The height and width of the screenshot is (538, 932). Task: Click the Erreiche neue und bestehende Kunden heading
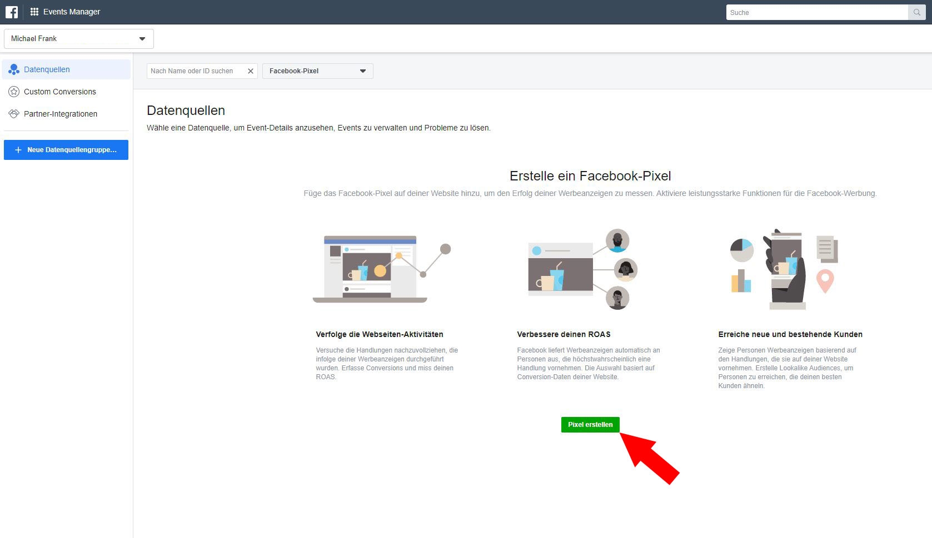pos(790,334)
